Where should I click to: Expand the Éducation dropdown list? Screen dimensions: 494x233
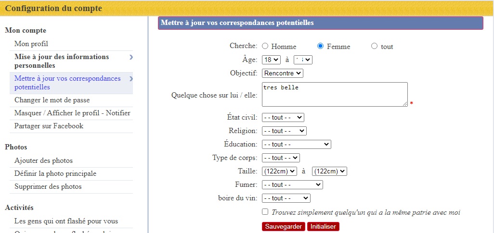pos(296,144)
